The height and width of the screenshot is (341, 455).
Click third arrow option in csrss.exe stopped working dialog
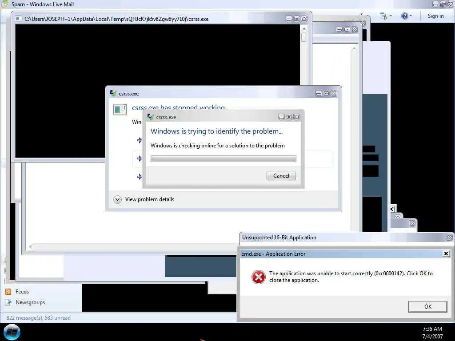click(140, 177)
